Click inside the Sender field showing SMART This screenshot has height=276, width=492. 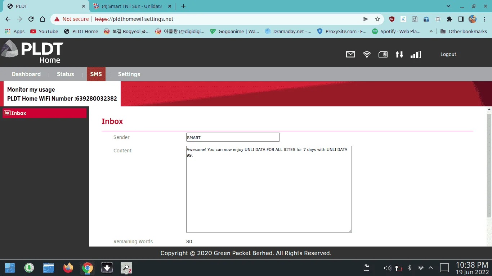click(233, 137)
